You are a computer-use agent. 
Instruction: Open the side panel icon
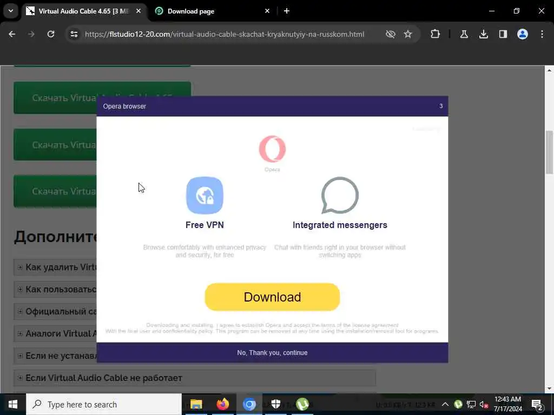point(503,34)
